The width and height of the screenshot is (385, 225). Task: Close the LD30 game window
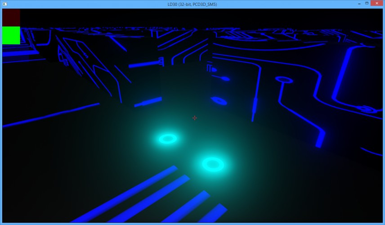pyautogui.click(x=377, y=3)
